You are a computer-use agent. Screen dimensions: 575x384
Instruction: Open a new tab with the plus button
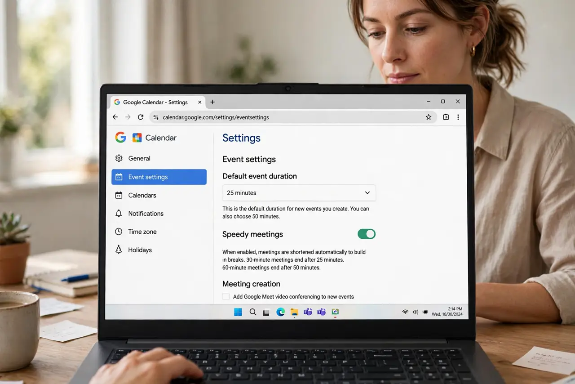pos(212,102)
